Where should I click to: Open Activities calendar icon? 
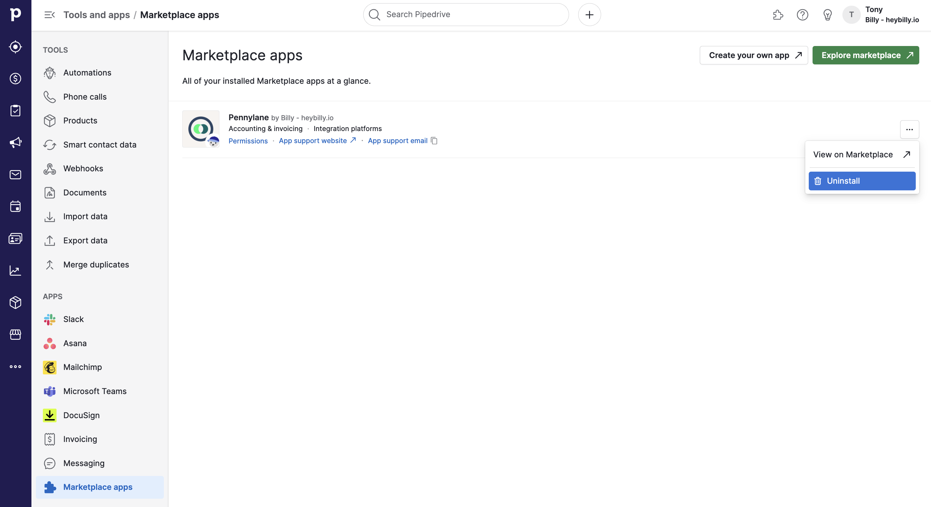click(16, 207)
